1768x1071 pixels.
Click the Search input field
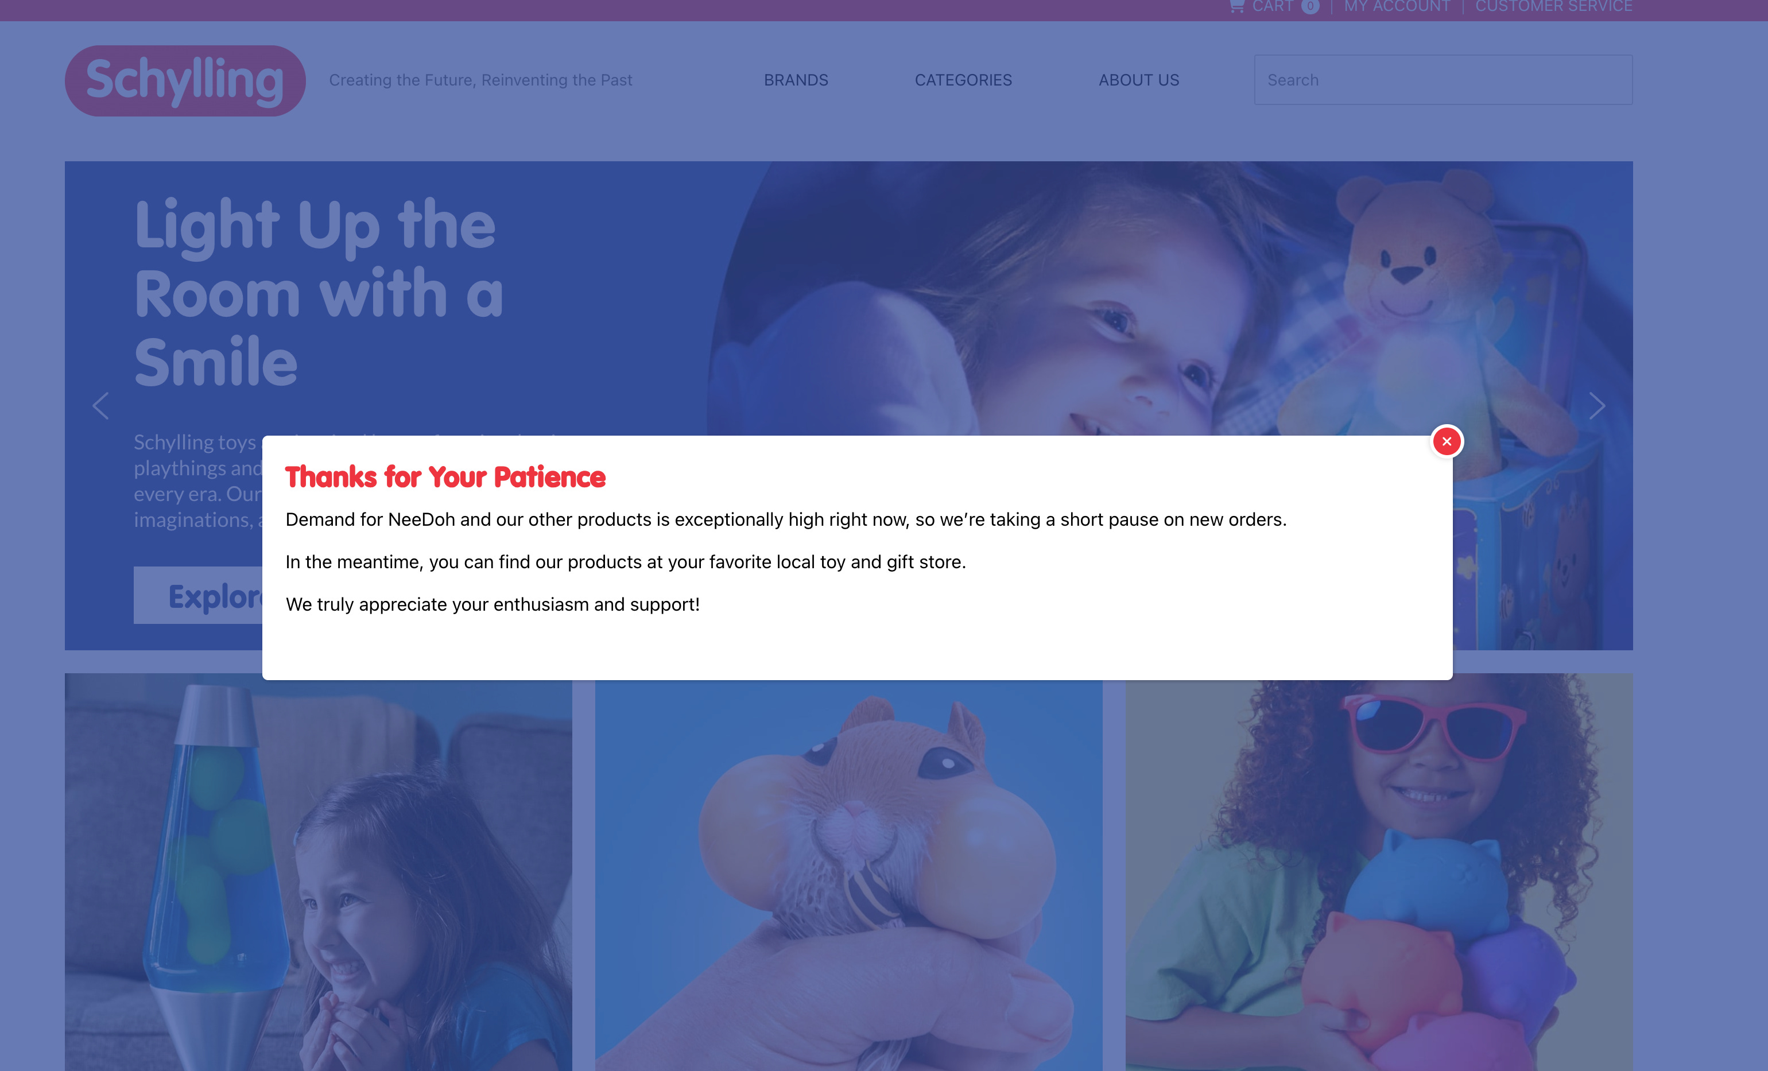pyautogui.click(x=1443, y=80)
